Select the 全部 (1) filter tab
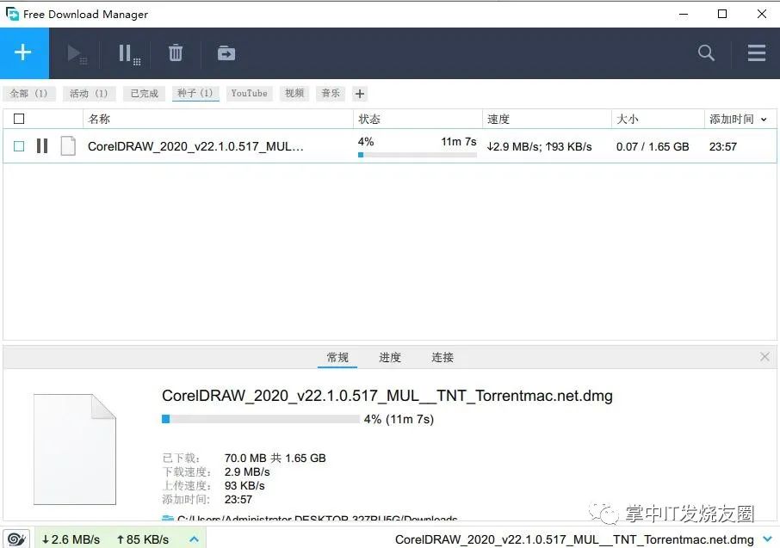The height and width of the screenshot is (548, 780). (x=29, y=94)
